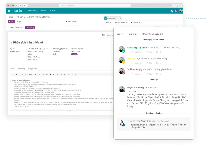This screenshot has height=145, width=208.
Task: Expand the Filter dropdown
Action: pos(107,23)
